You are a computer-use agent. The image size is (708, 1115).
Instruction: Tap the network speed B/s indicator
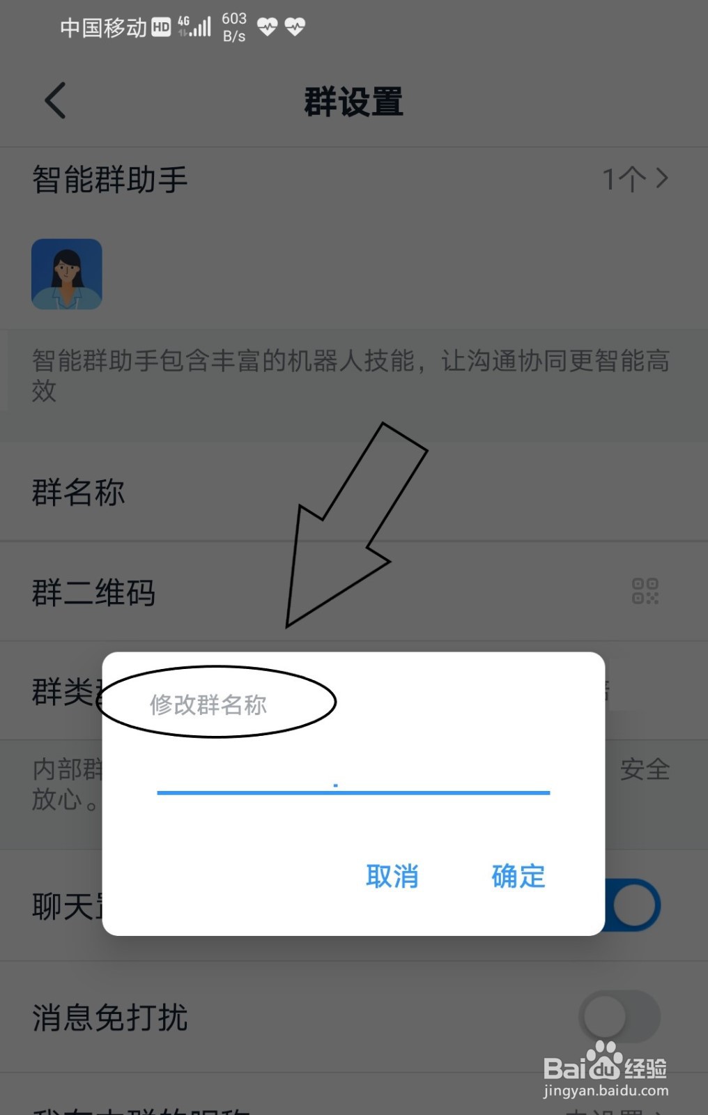tap(234, 27)
